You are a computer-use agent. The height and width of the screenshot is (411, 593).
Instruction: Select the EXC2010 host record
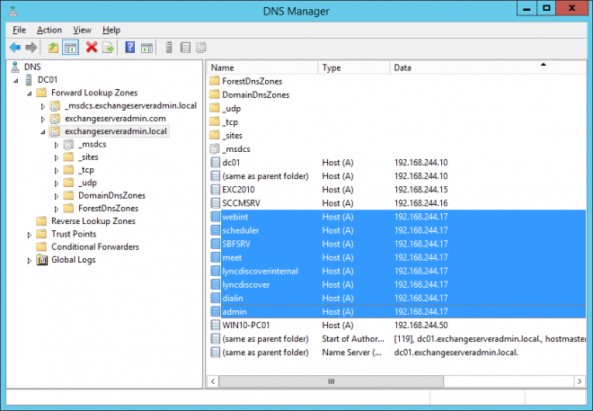point(240,190)
